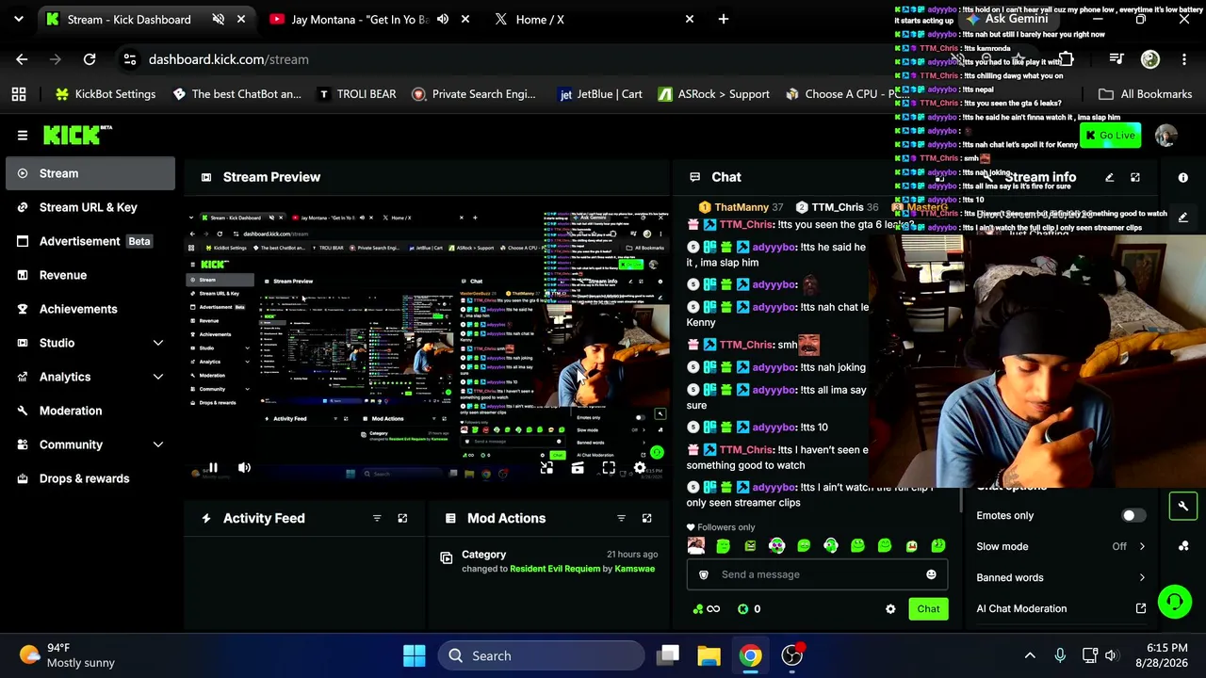The width and height of the screenshot is (1206, 678).
Task: Go back in browser history
Action: tap(22, 59)
